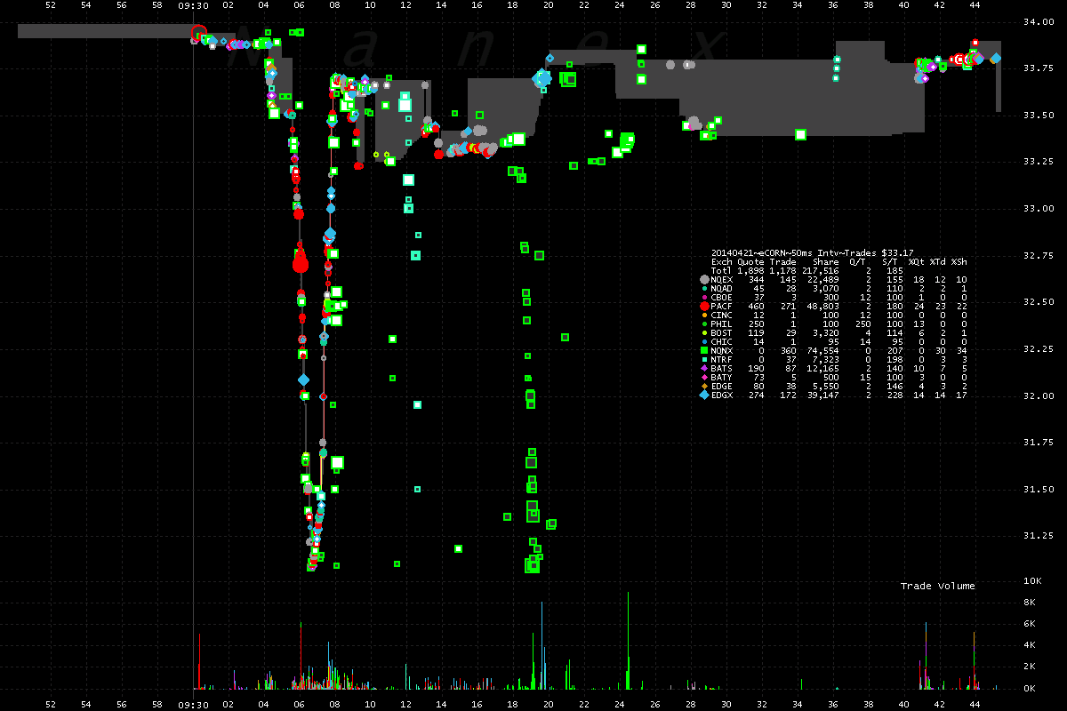Click the blue EDGX diamond legend icon

pyautogui.click(x=705, y=395)
